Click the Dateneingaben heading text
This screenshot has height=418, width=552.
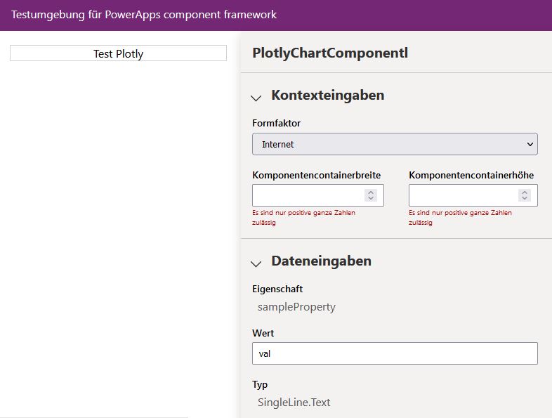point(321,261)
